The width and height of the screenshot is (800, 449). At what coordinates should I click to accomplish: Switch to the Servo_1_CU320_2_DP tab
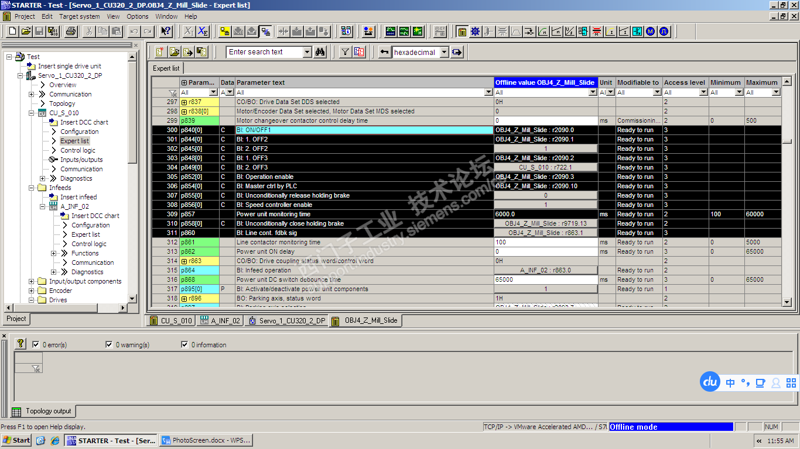pyautogui.click(x=286, y=320)
